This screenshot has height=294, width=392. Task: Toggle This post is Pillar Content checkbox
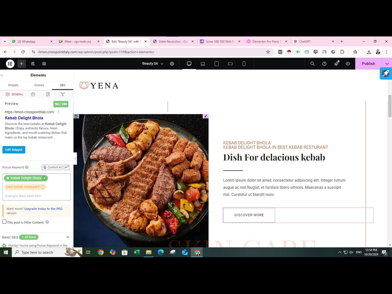(x=4, y=222)
